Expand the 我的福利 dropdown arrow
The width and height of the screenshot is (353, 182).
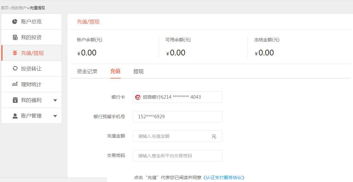coord(55,100)
